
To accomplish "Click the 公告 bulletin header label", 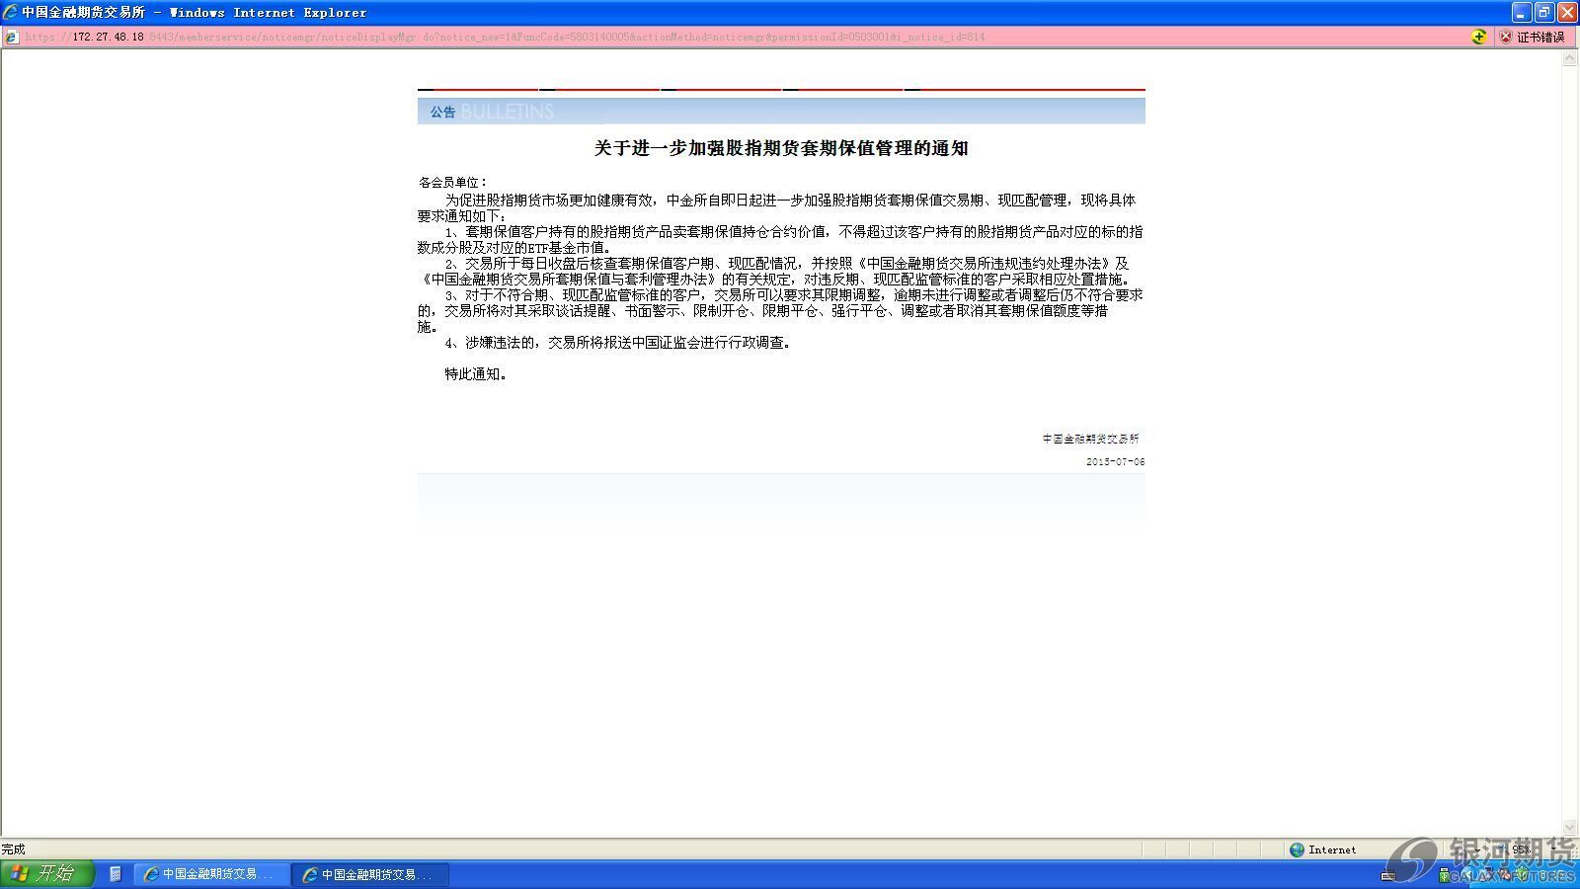I will [x=442, y=112].
